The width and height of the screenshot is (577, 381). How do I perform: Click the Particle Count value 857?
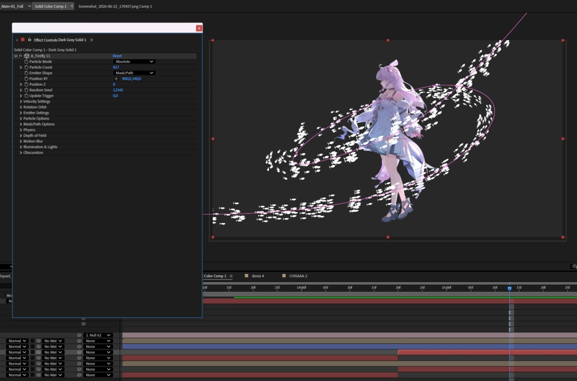tap(116, 68)
